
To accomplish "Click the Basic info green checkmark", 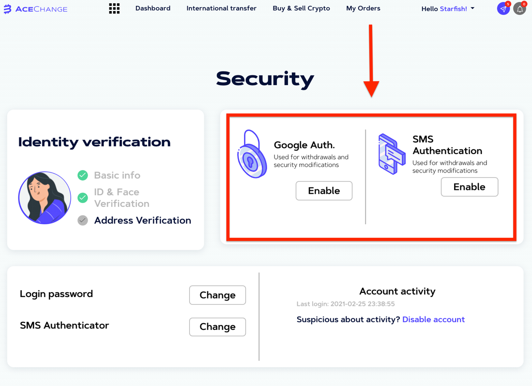I will (83, 175).
